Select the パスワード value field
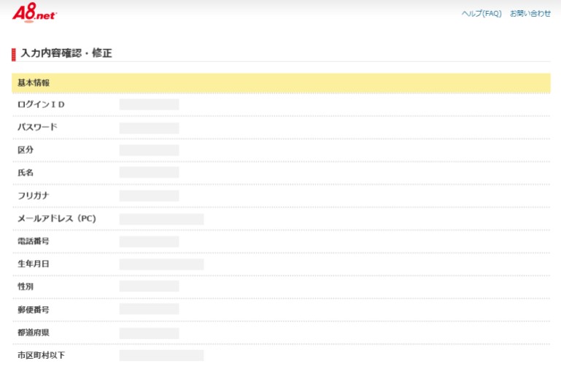Image resolution: width=561 pixels, height=366 pixels. tap(149, 128)
